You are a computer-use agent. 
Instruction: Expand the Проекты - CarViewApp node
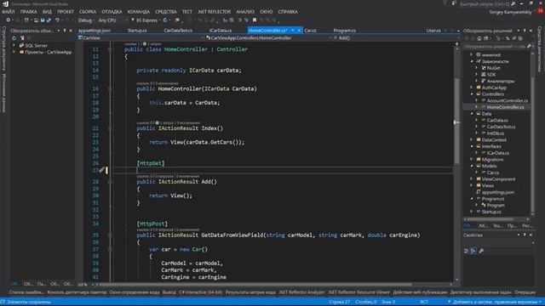14,52
